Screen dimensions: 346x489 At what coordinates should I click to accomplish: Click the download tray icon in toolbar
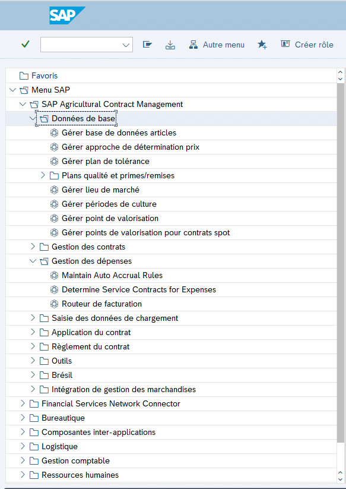(x=170, y=45)
